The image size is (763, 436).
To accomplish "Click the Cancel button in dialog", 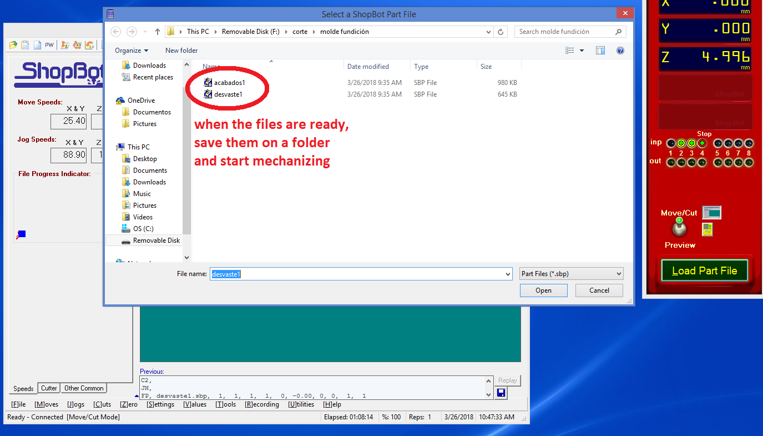I will pos(599,290).
